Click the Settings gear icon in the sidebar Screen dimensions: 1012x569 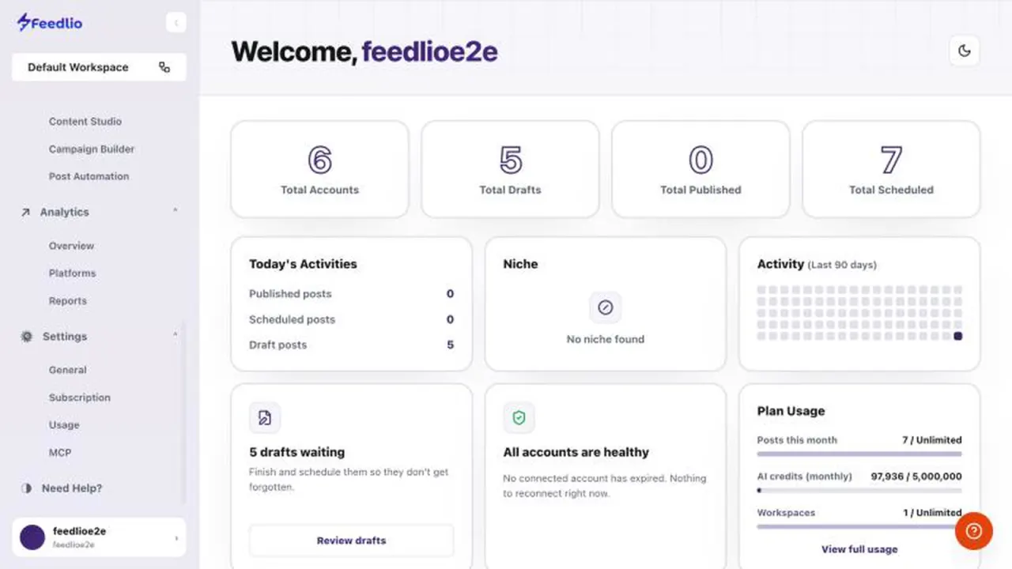[27, 337]
